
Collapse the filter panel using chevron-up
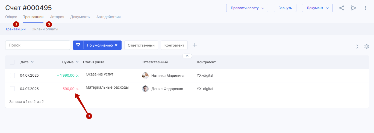point(187,56)
